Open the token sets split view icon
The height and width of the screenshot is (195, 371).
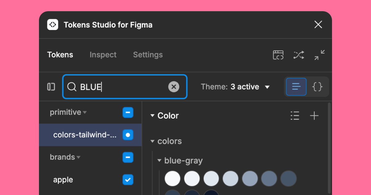pyautogui.click(x=51, y=87)
